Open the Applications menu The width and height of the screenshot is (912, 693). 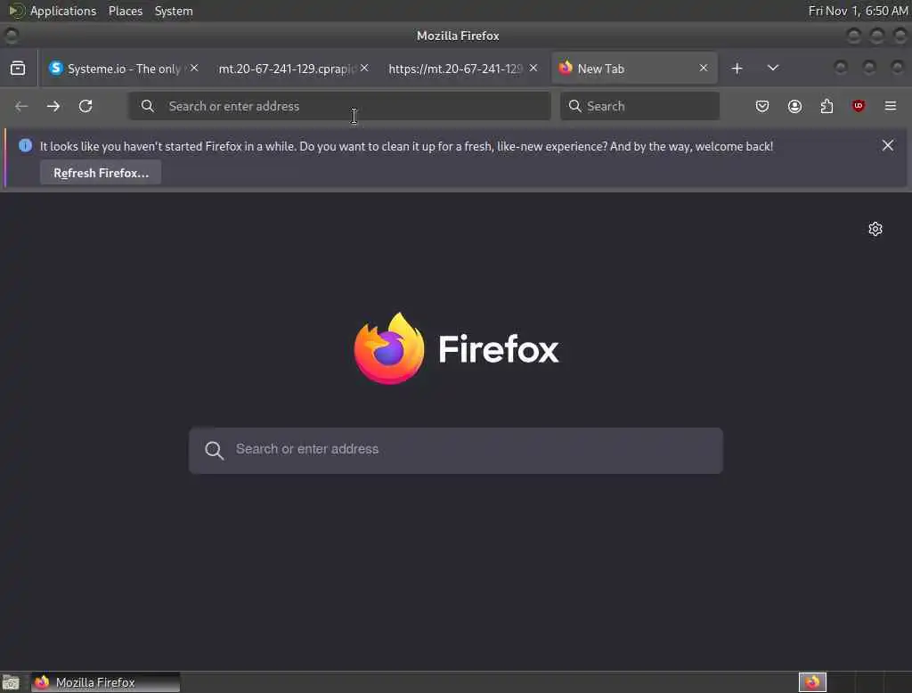tap(63, 11)
